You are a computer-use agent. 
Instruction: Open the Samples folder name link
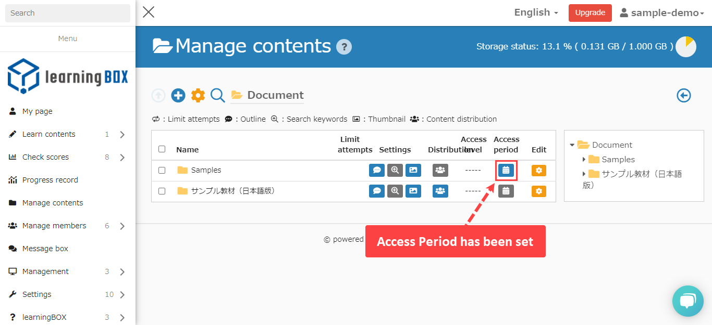[206, 170]
